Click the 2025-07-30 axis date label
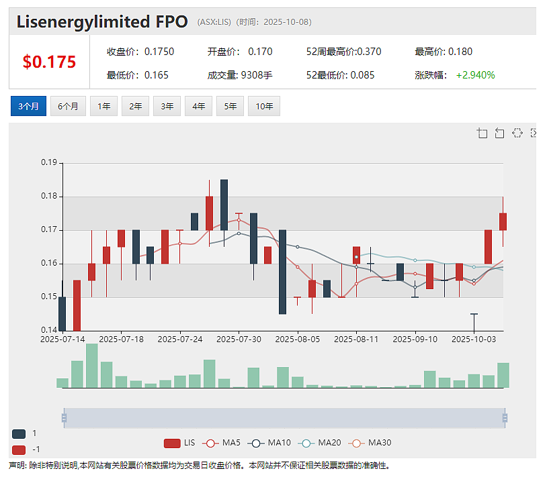 [x=239, y=339]
